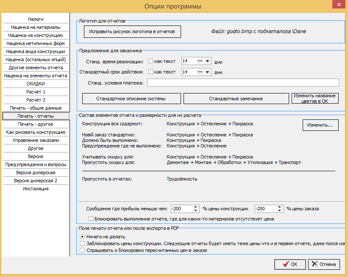Confirm with the ОК button
The height and width of the screenshot is (277, 348).
pyautogui.click(x=290, y=264)
